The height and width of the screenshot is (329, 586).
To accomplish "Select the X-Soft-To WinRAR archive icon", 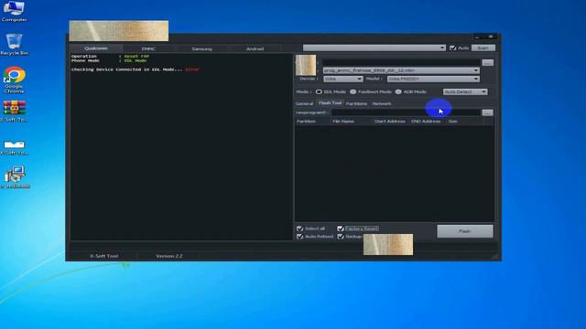I will [x=15, y=111].
